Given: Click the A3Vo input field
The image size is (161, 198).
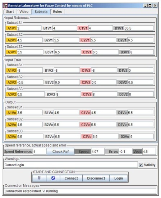Looking at the screenshot, I should click(30, 136).
